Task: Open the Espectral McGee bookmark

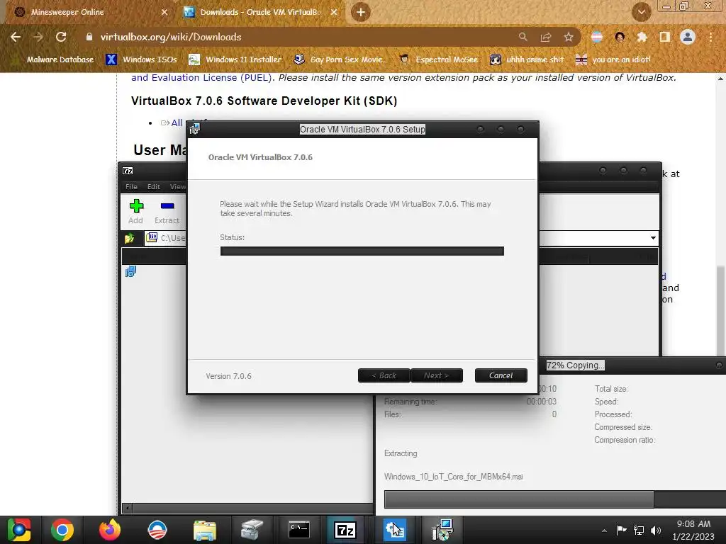Action: [438, 59]
